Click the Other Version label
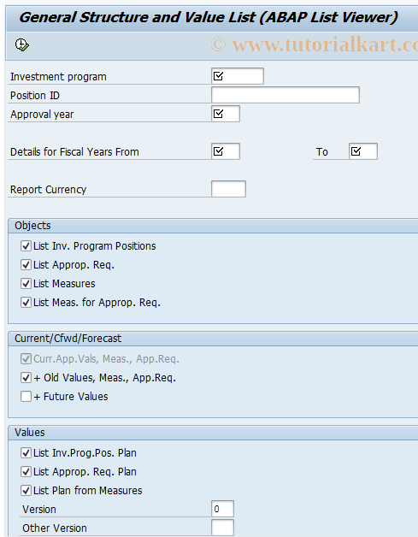 (x=55, y=528)
